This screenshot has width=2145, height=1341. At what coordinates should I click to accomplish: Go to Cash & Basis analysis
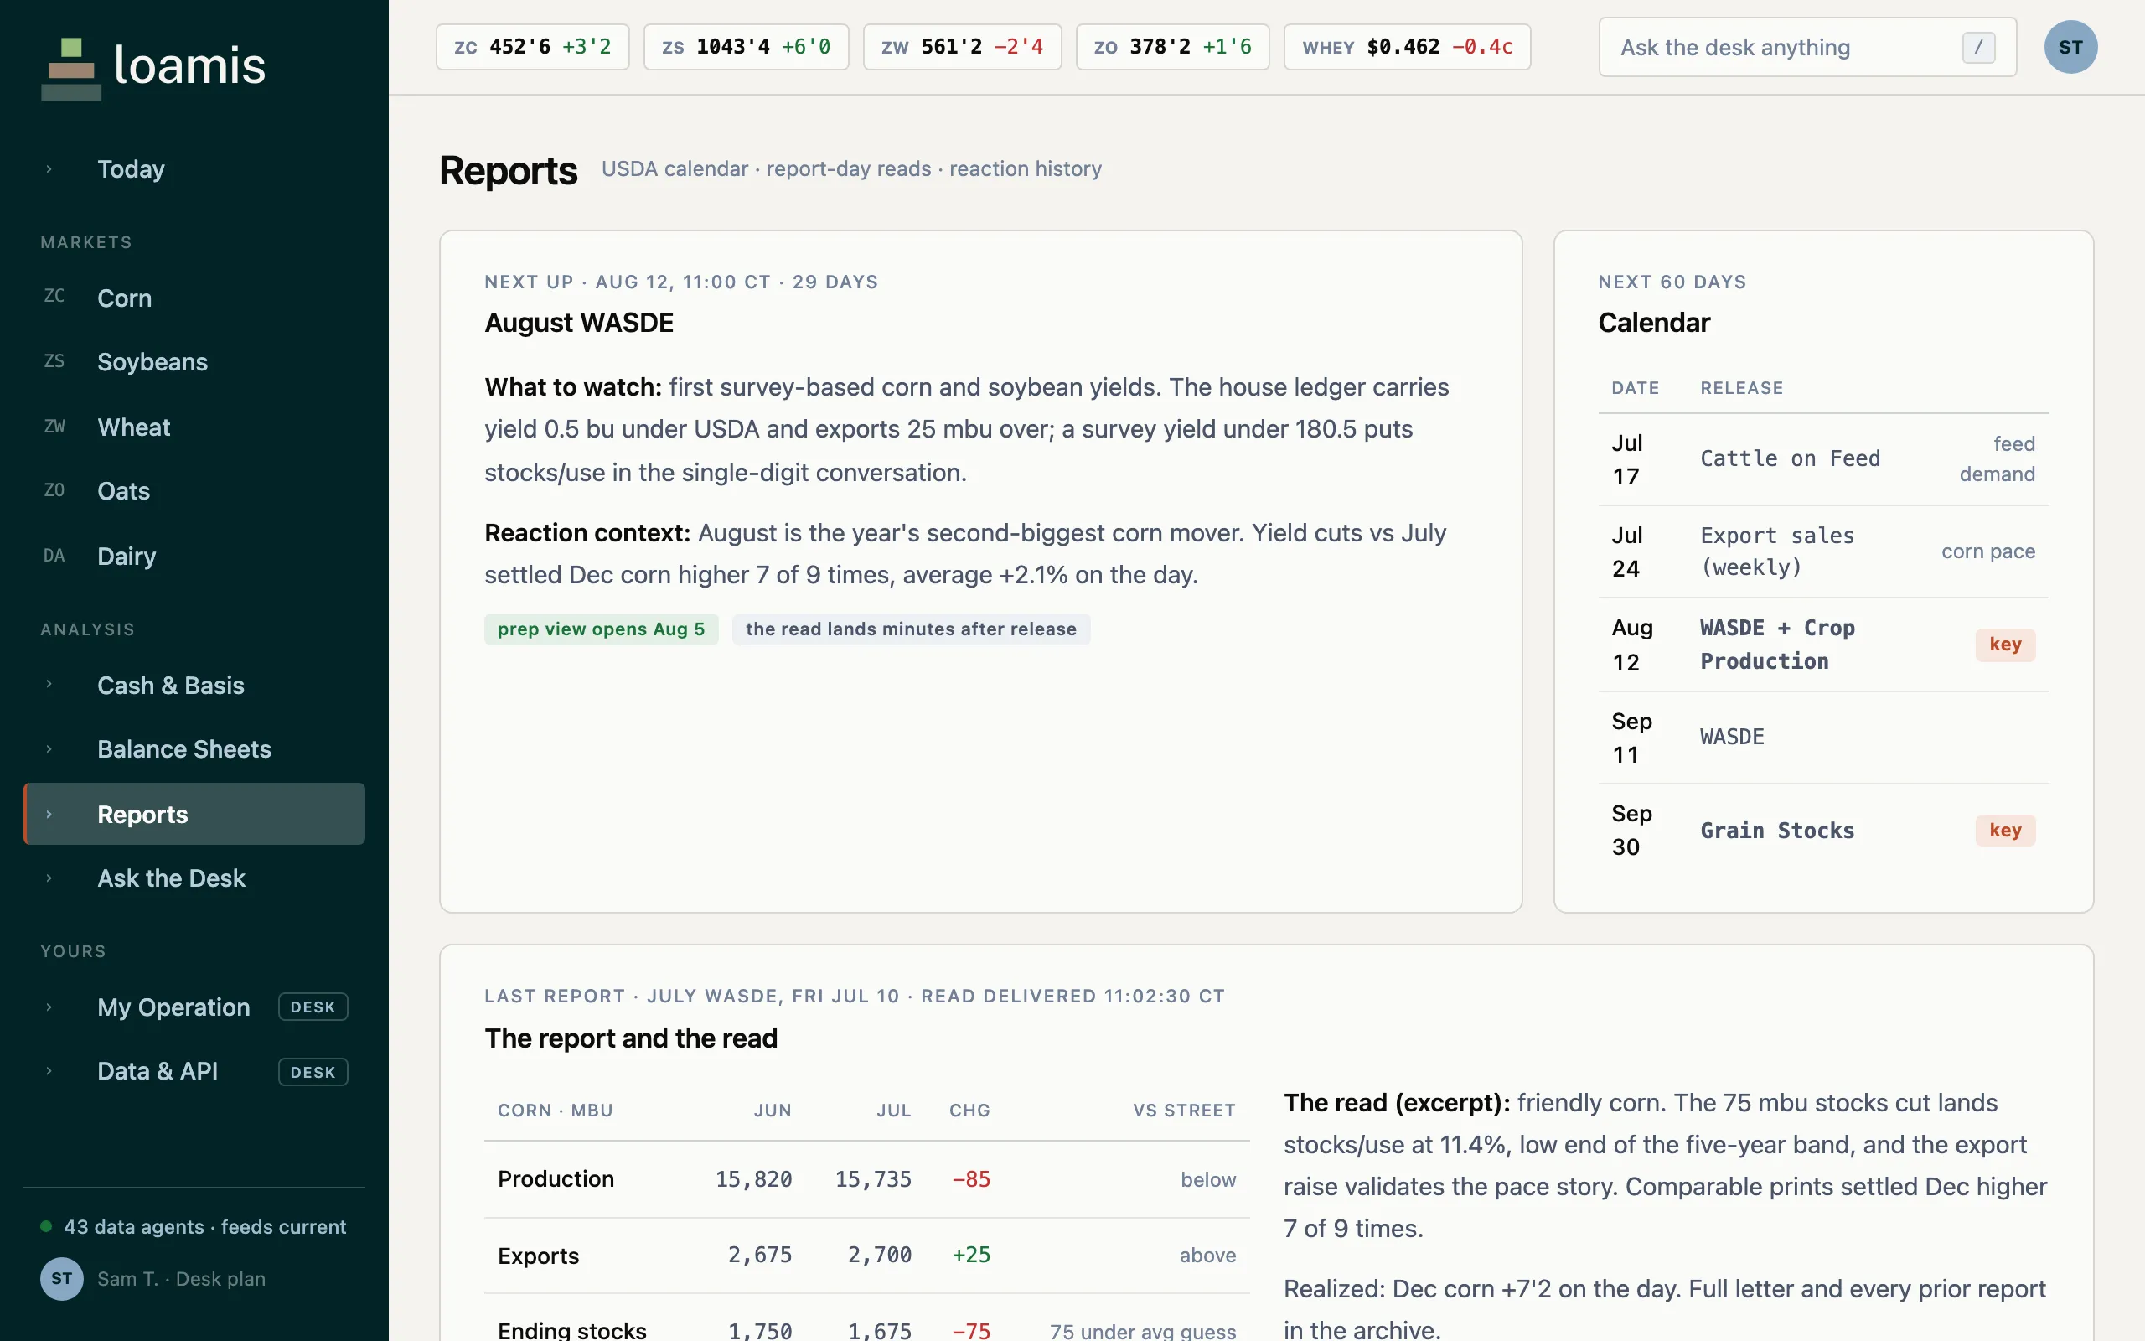point(194,685)
